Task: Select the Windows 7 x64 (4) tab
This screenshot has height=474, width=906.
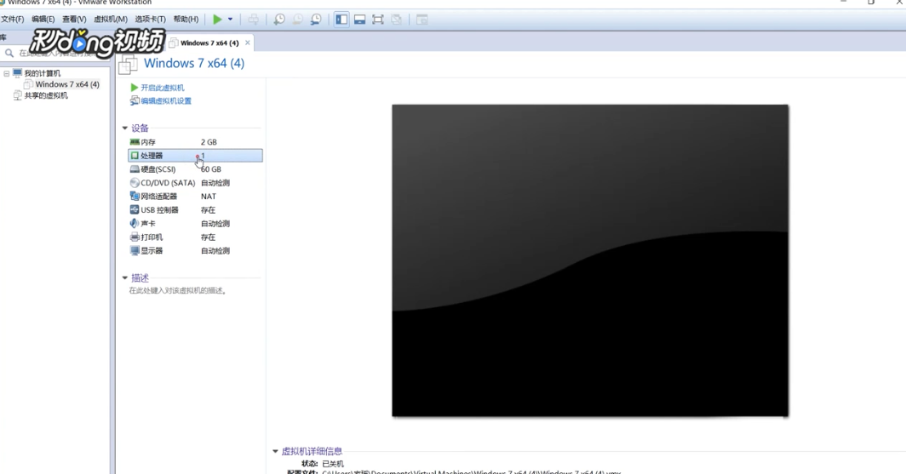Action: (x=209, y=43)
